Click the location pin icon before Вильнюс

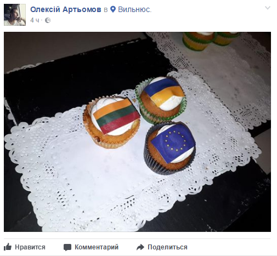113,9
